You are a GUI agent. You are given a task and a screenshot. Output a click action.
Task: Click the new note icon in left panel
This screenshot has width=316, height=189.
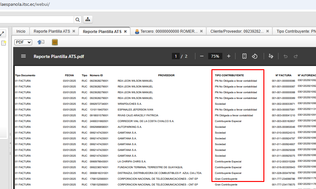click(x=4, y=43)
